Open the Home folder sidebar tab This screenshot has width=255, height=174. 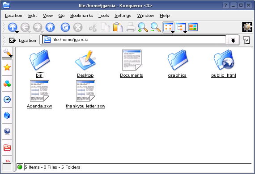pos(7,116)
